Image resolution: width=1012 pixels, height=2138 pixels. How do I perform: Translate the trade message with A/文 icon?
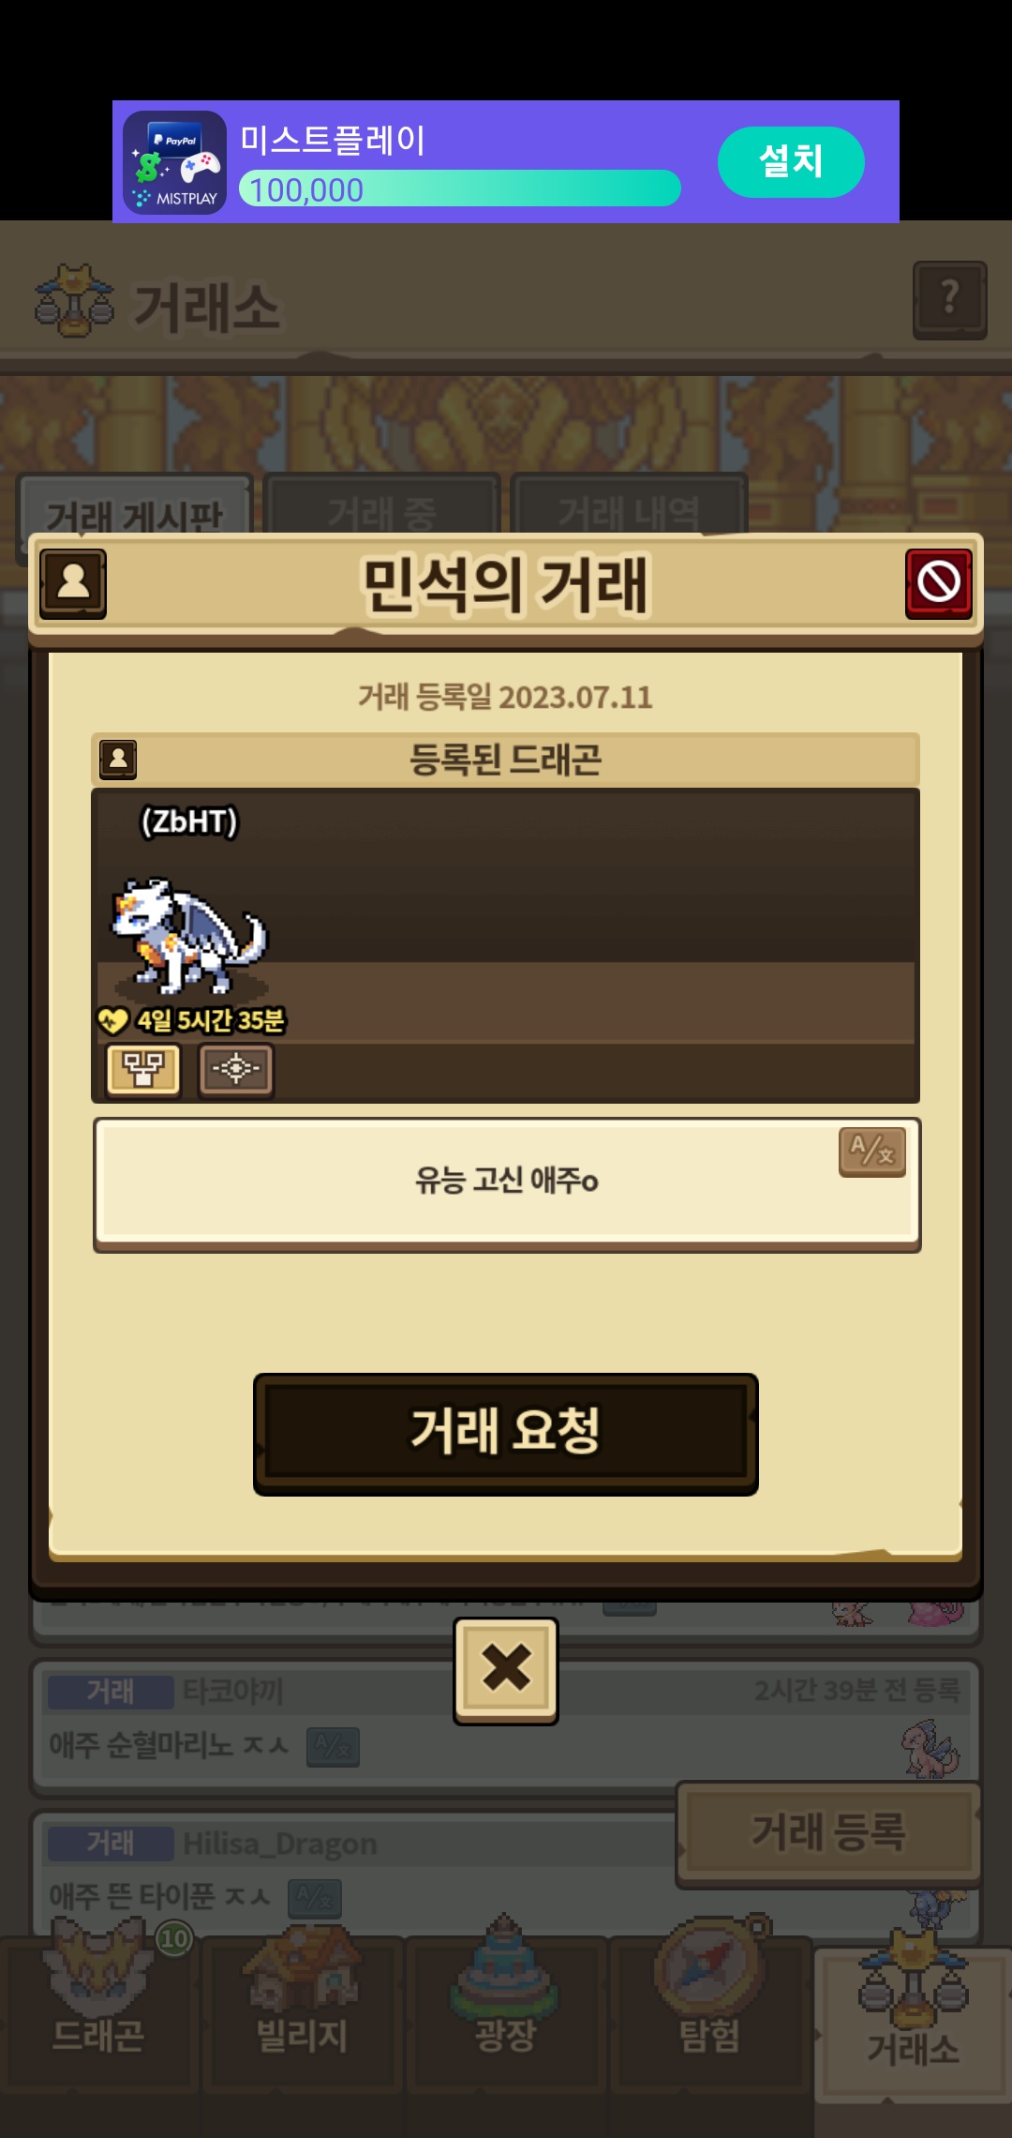coord(872,1151)
